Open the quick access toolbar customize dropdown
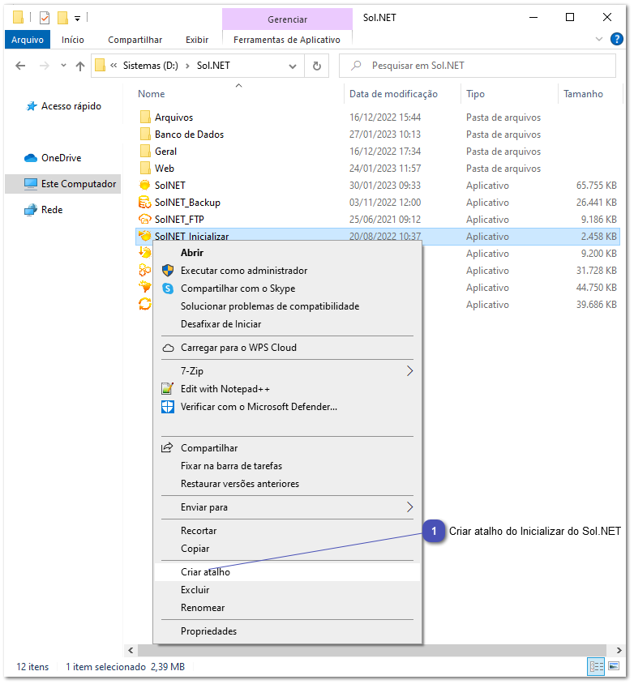Viewport: 634px width, 684px height. [x=77, y=19]
